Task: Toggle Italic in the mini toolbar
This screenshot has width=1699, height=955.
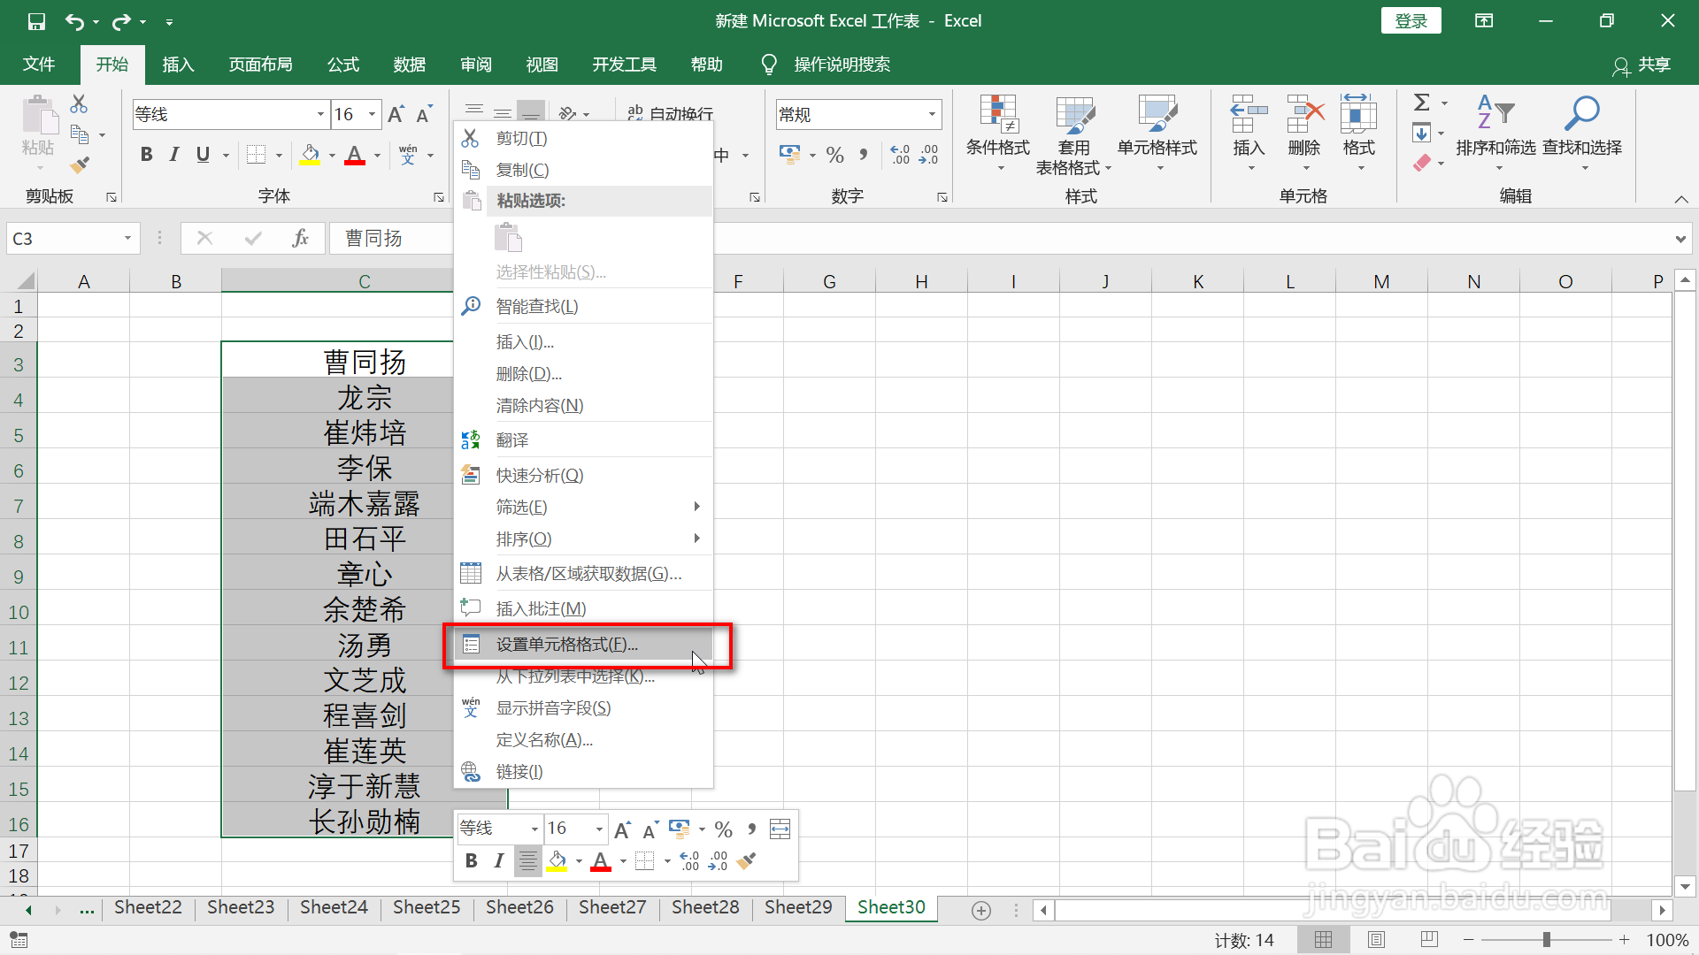Action: click(498, 860)
